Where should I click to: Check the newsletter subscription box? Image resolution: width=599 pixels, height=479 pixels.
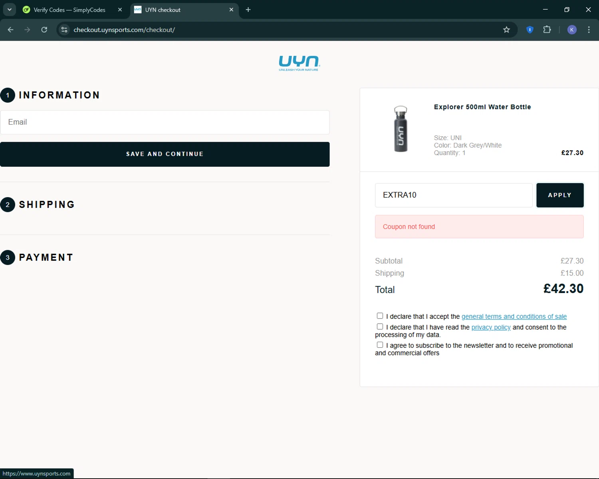(x=380, y=345)
